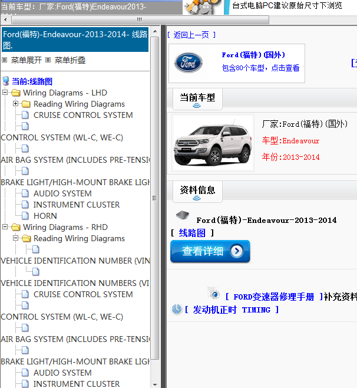Click the Ford oval logo
Viewport: 357px width, 388px height.
point(189,63)
